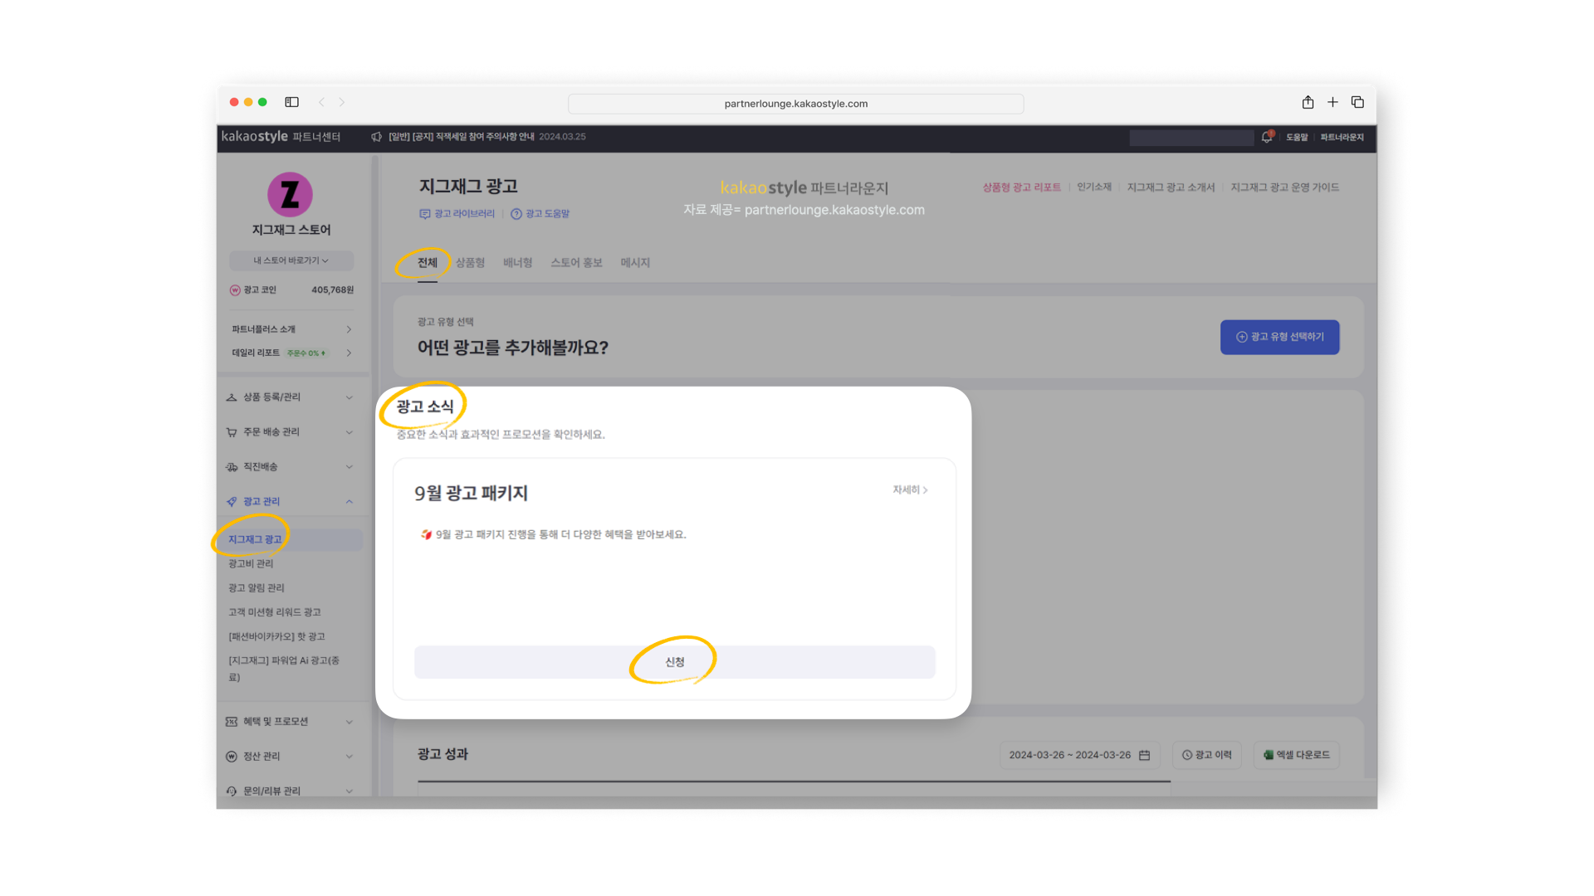Click the 직진배송 truck icon
Viewport: 1594px width, 896px height.
pyautogui.click(x=232, y=467)
